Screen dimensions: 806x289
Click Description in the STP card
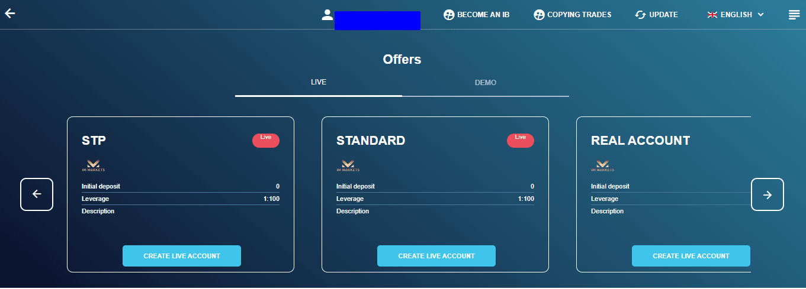(x=98, y=211)
